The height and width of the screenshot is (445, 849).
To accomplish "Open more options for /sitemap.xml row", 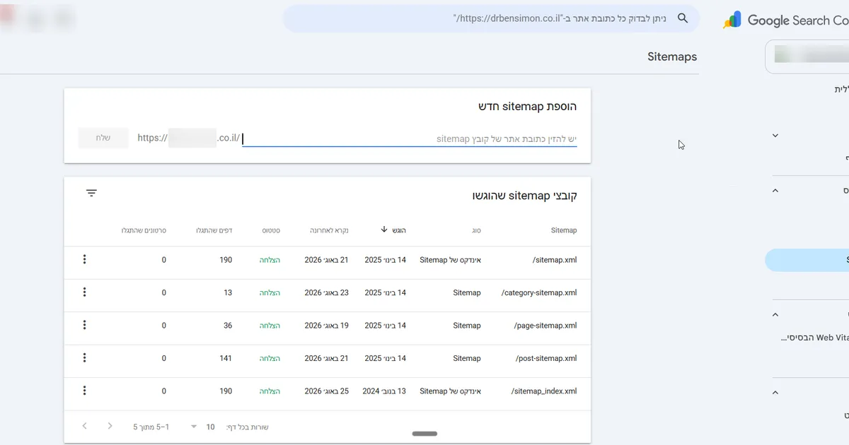I will click(85, 260).
